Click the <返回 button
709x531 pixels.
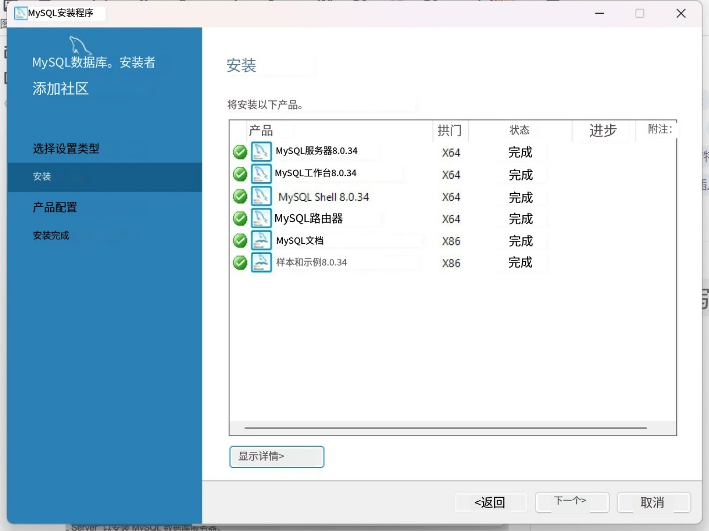point(491,503)
